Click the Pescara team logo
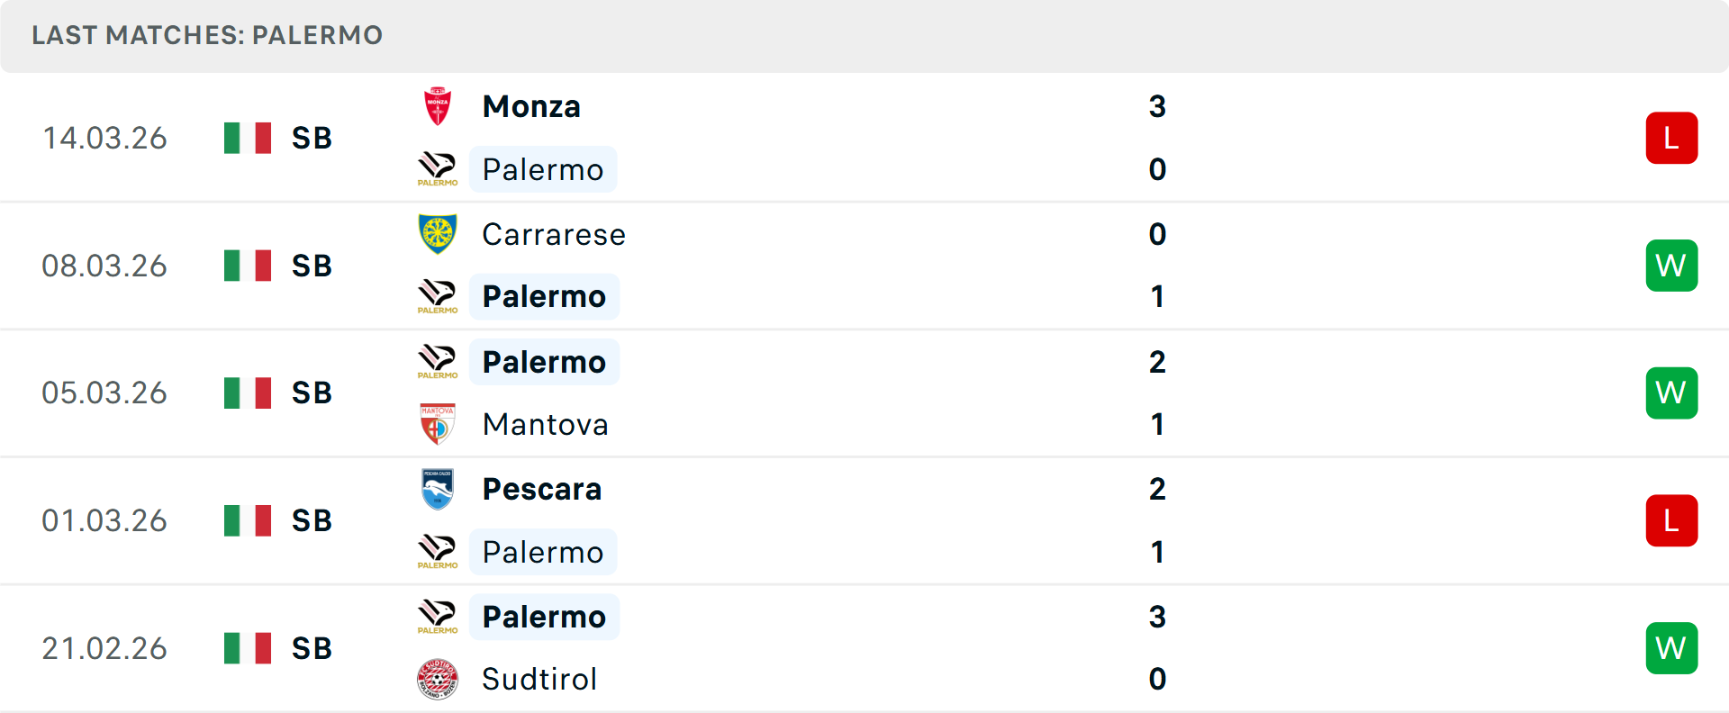Screen dimensions: 1729x713 tap(438, 489)
